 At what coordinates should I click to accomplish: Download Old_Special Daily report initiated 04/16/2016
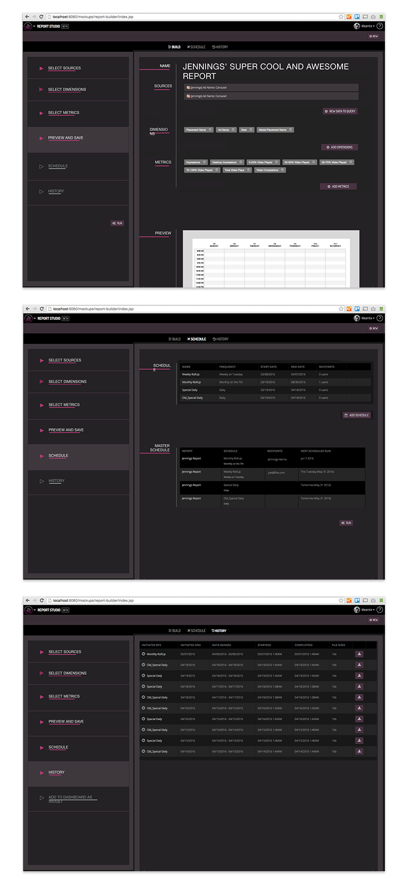(x=359, y=708)
